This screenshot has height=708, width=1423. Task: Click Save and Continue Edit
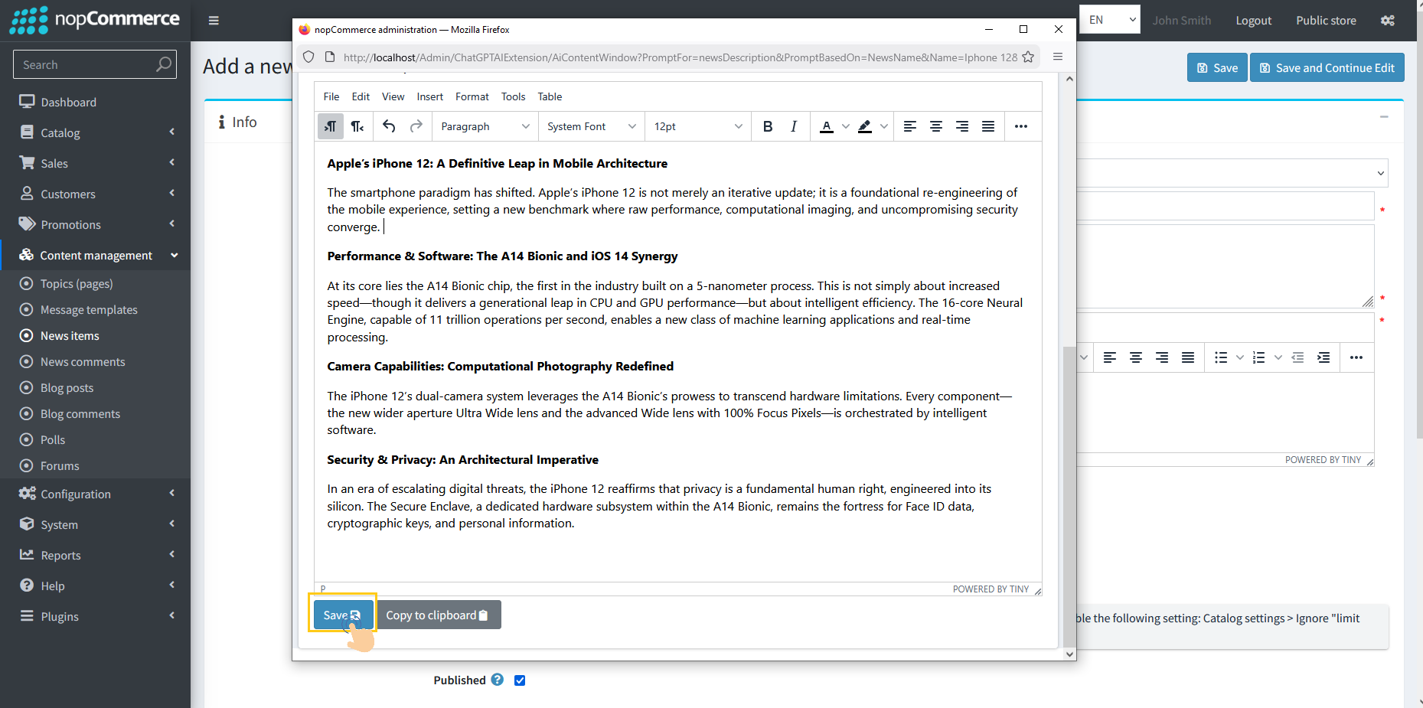[x=1327, y=67]
